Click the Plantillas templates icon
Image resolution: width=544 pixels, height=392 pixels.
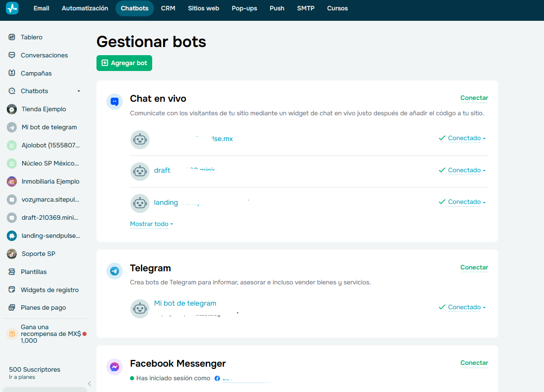pyautogui.click(x=12, y=272)
